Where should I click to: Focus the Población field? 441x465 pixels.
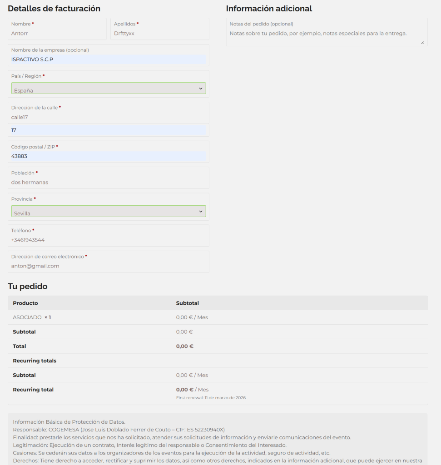point(108,182)
